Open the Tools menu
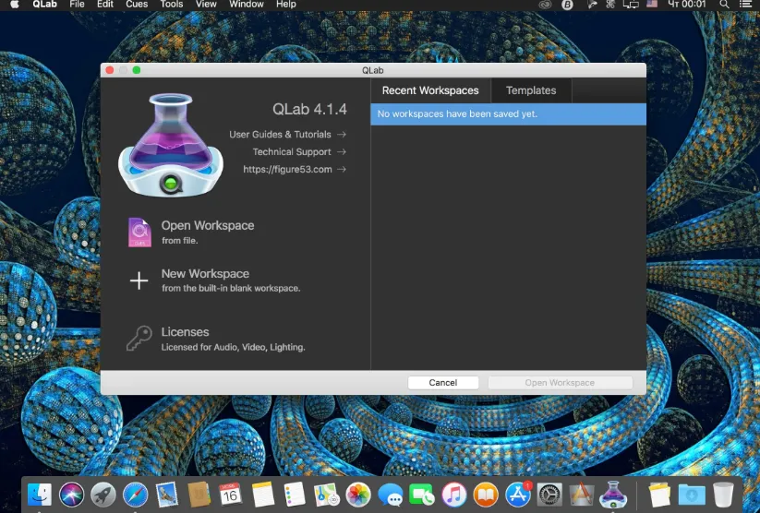The width and height of the screenshot is (760, 513). (172, 5)
